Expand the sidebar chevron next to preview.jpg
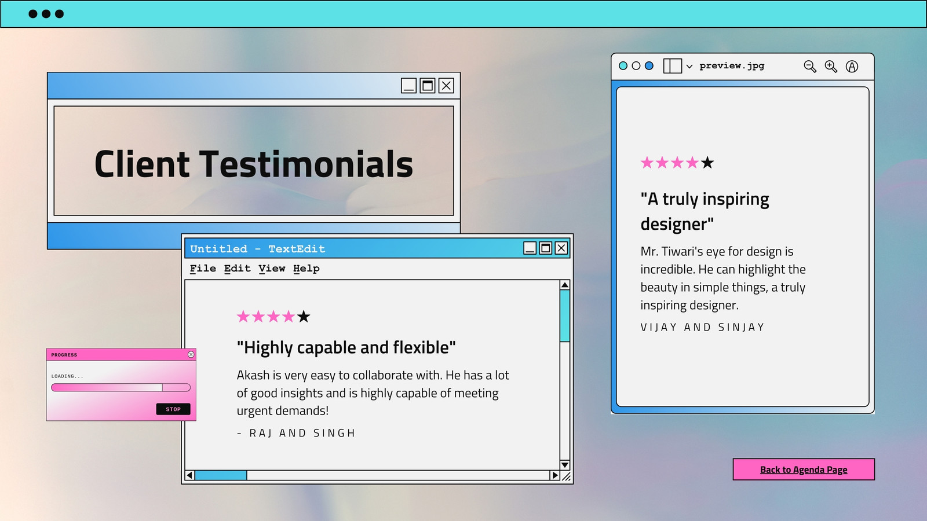This screenshot has height=521, width=927. click(689, 67)
